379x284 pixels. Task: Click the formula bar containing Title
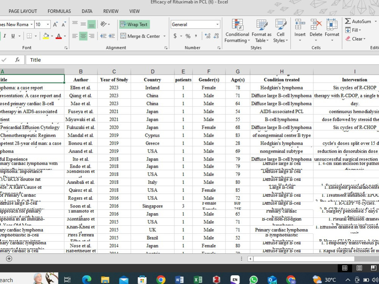click(202, 60)
